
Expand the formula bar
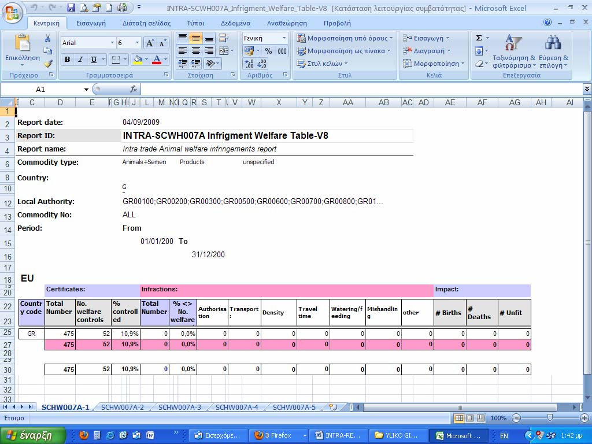pyautogui.click(x=587, y=89)
